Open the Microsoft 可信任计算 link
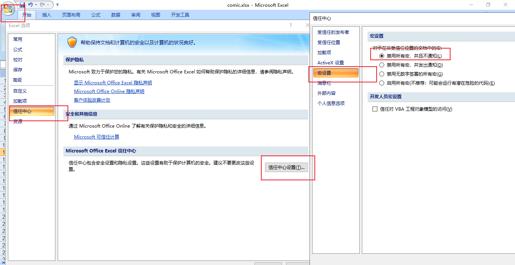 97,137
